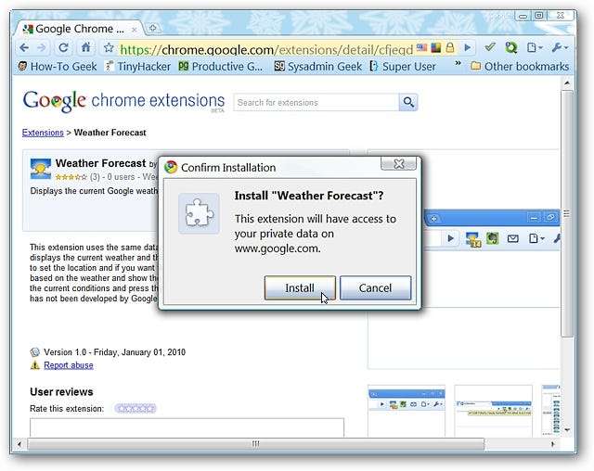Image resolution: width=594 pixels, height=471 pixels.
Task: Click the Version 1.0 date text
Action: pos(115,352)
